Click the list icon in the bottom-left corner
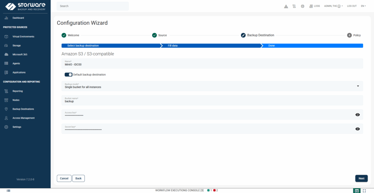Image resolution: width=374 pixels, height=193 pixels. [8, 190]
